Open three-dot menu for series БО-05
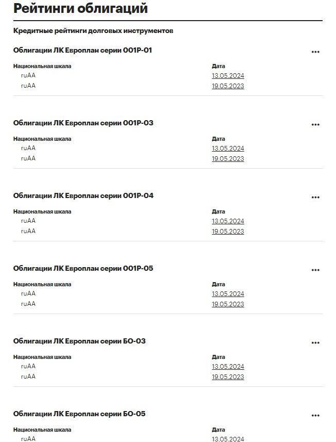 click(x=315, y=416)
